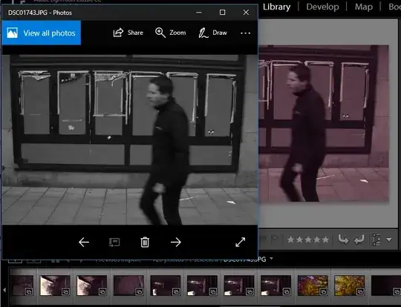Viewport: 401px width, 307px height.
Task: Go to previous photo with left arrow
Action: click(x=84, y=242)
